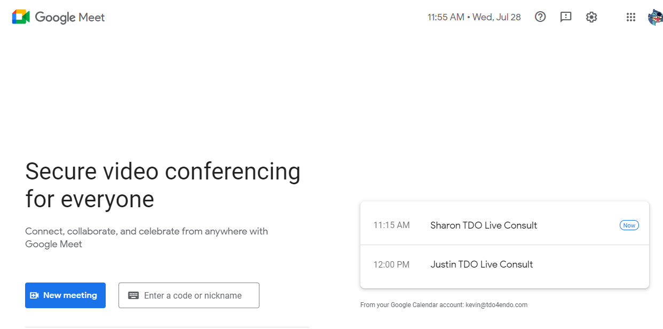Open the Google apps grid launcher
This screenshot has width=663, height=329.
pos(631,17)
